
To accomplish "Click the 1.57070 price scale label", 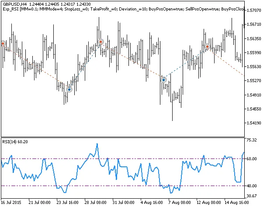I will pyautogui.click(x=254, y=10).
